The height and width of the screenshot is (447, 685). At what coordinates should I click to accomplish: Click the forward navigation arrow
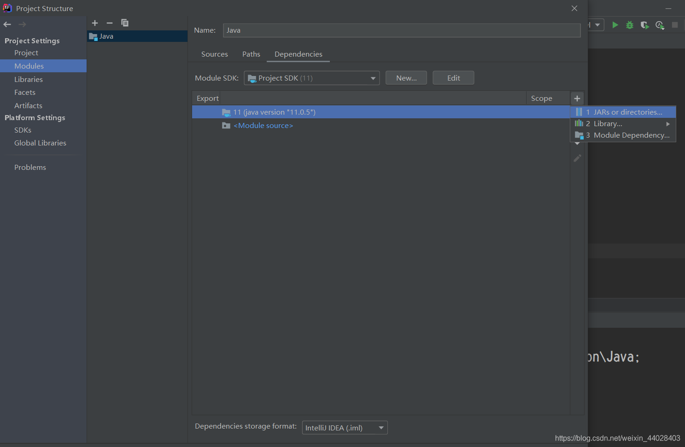(22, 24)
